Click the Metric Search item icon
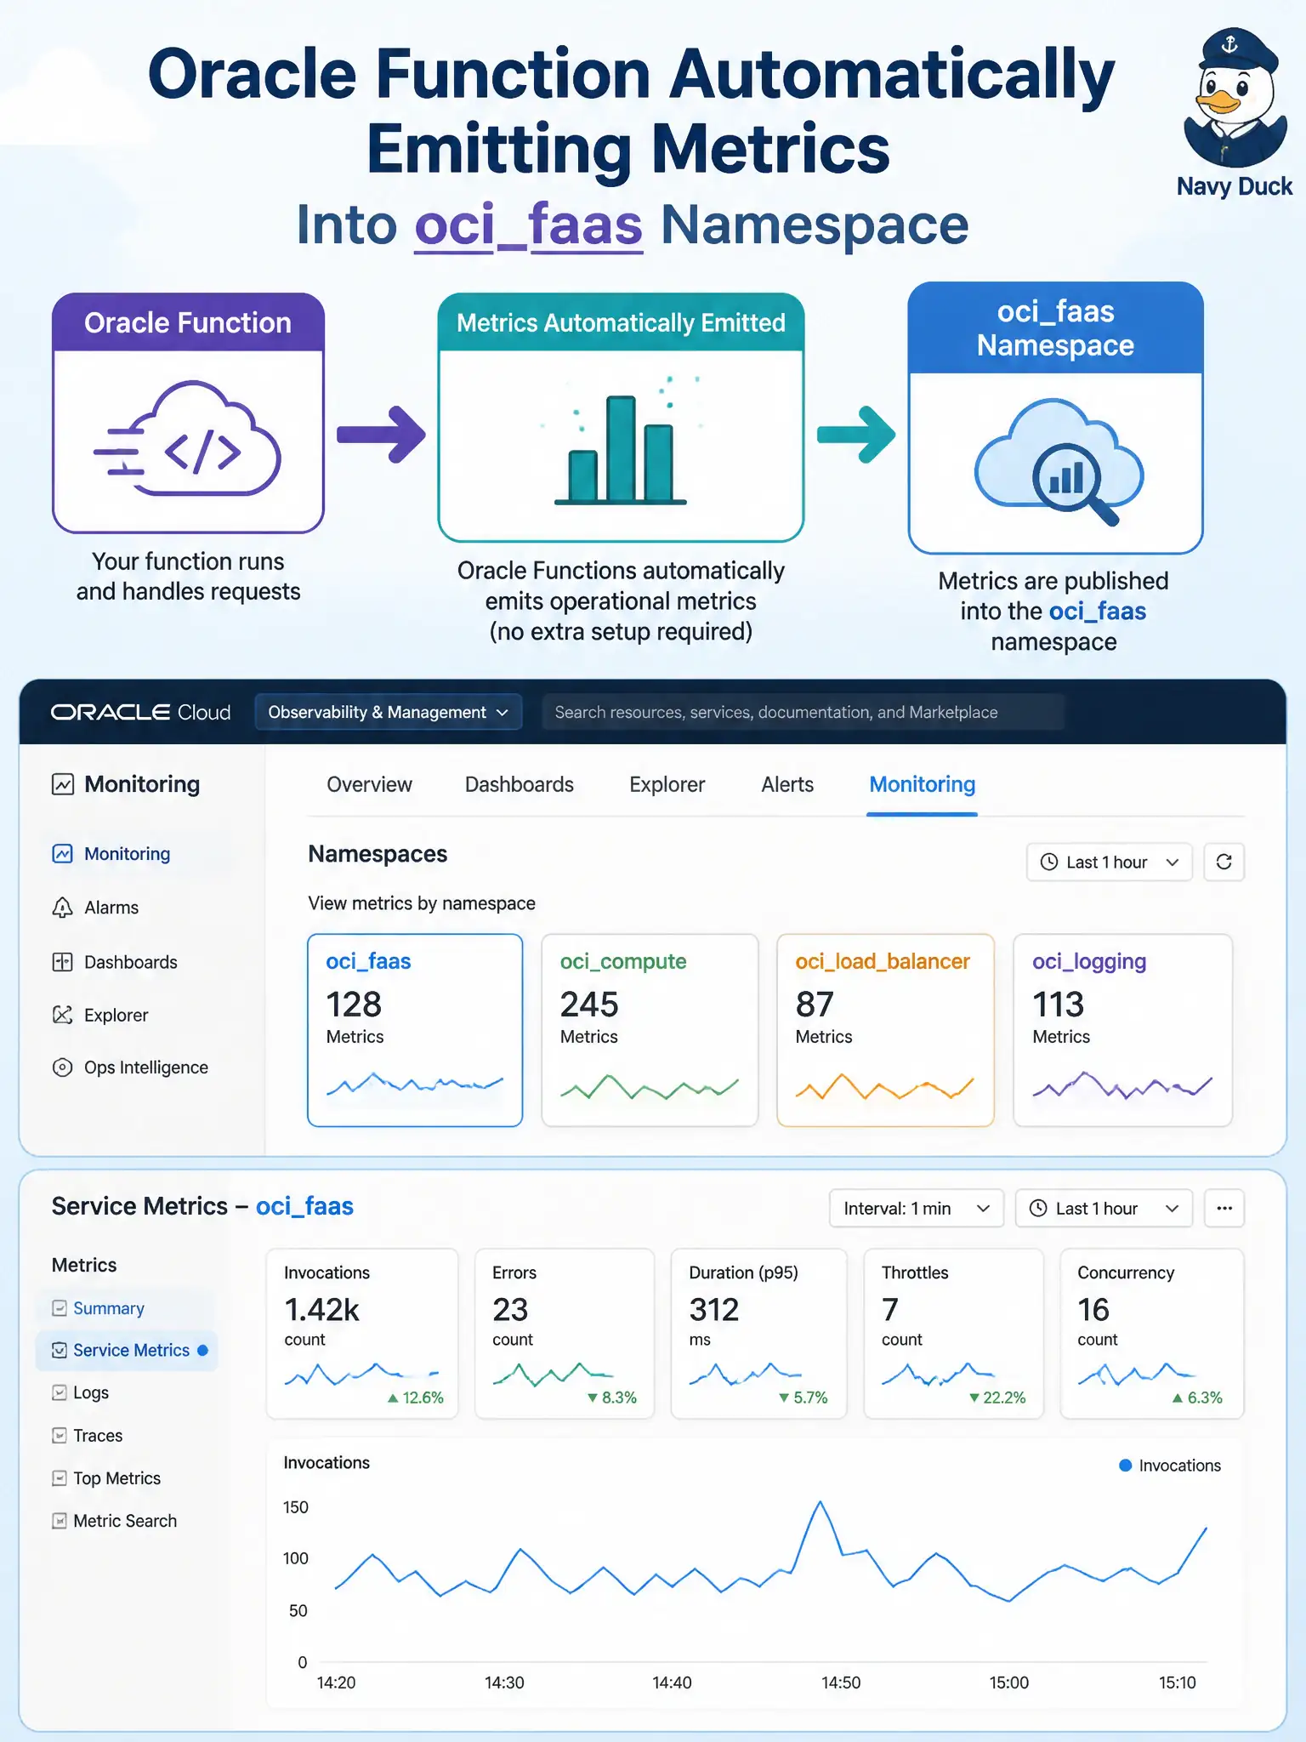The width and height of the screenshot is (1306, 1742). click(x=60, y=1521)
